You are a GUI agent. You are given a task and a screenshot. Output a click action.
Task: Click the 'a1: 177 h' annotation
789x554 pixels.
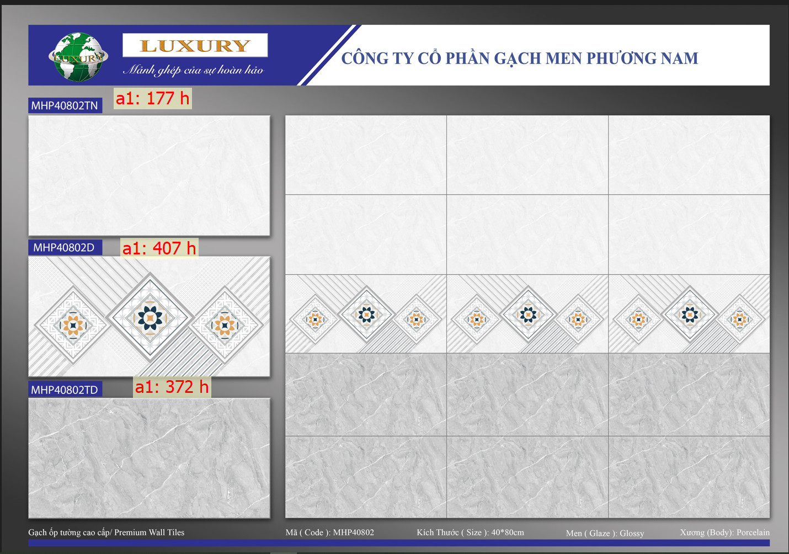[153, 98]
